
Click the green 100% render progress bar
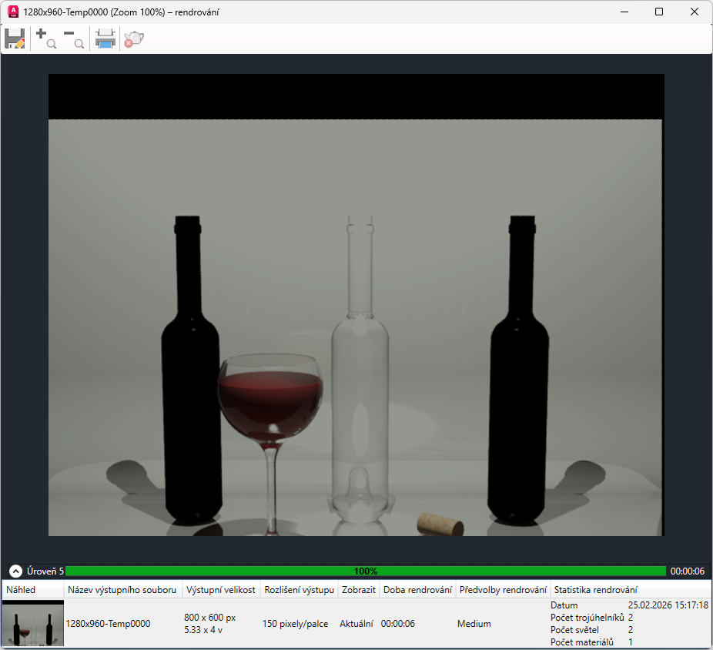365,571
